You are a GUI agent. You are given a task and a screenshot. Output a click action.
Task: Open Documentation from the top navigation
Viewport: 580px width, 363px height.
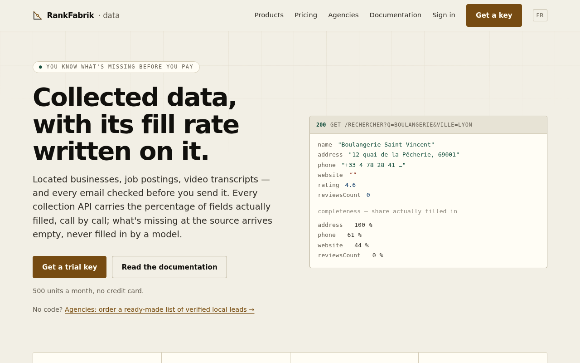(x=396, y=15)
